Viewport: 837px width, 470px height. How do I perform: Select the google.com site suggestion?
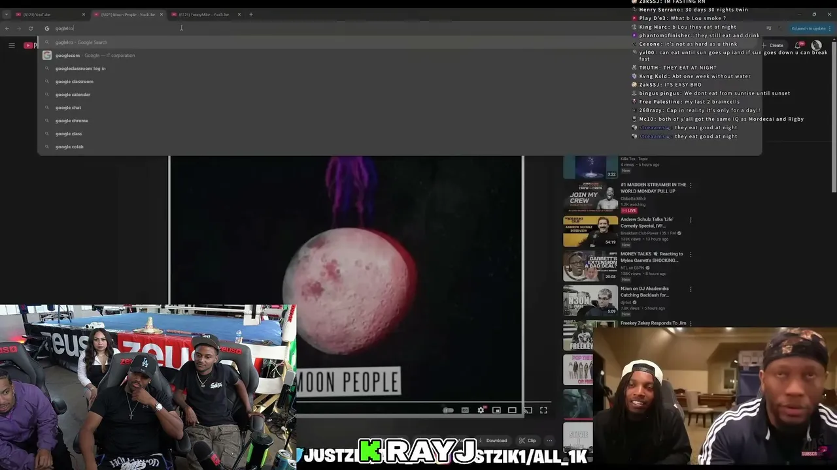(400, 55)
